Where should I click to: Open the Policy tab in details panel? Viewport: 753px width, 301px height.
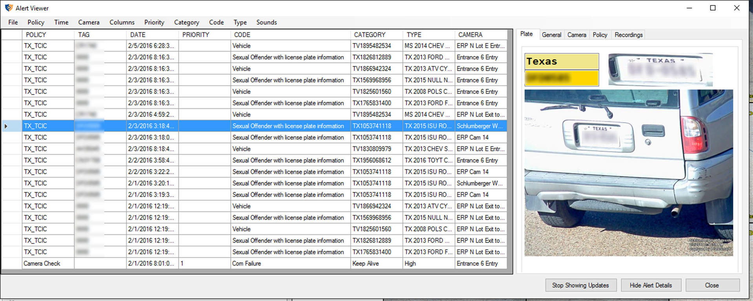point(600,35)
